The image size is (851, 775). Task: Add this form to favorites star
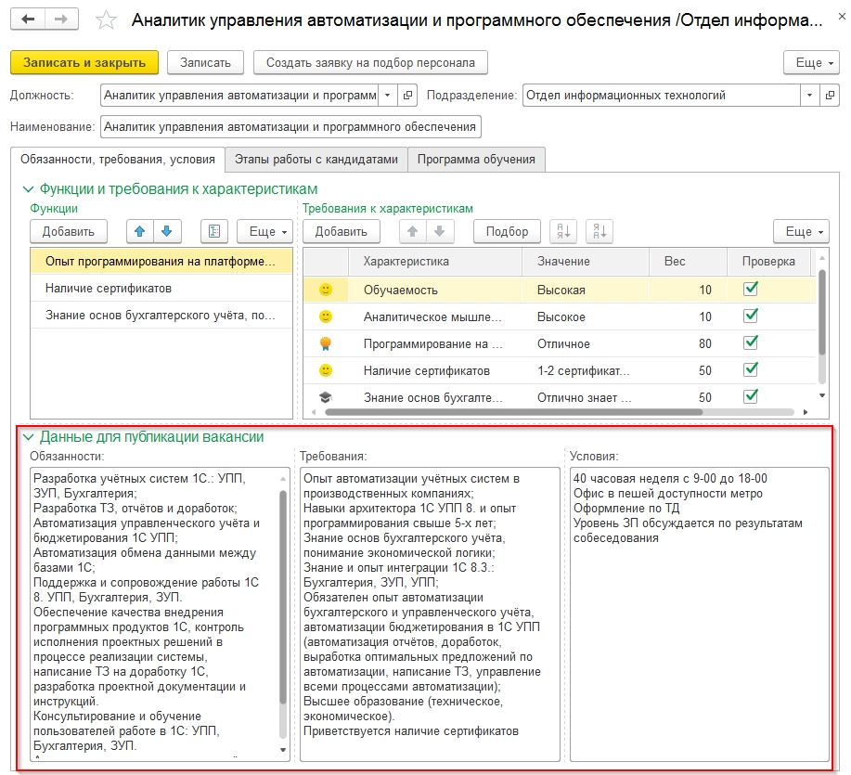106,20
